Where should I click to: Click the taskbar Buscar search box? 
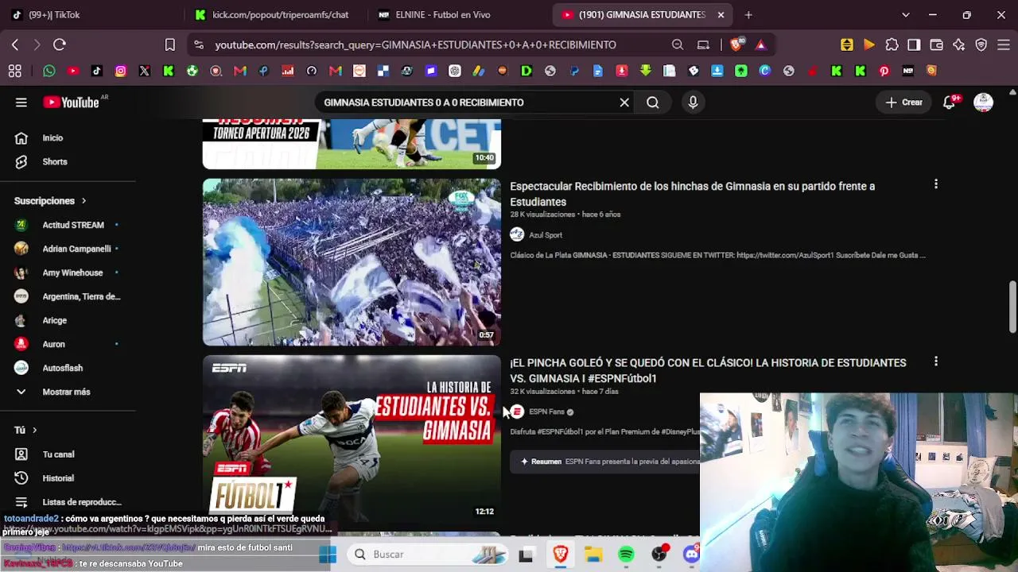[429, 555]
